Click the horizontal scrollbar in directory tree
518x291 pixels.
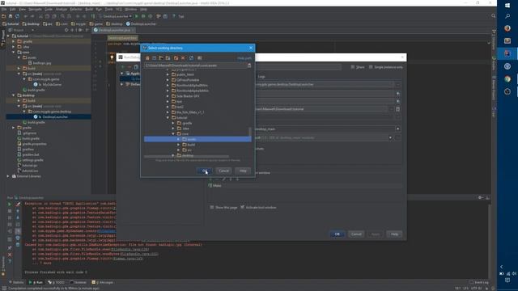pyautogui.click(x=186, y=156)
